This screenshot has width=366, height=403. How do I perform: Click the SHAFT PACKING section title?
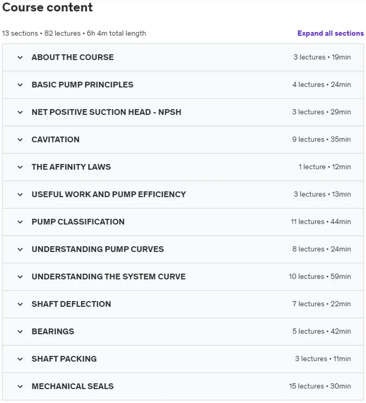[64, 359]
